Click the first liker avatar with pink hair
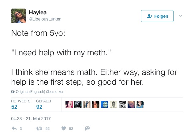This screenshot has width=194, height=140. pos(69,105)
